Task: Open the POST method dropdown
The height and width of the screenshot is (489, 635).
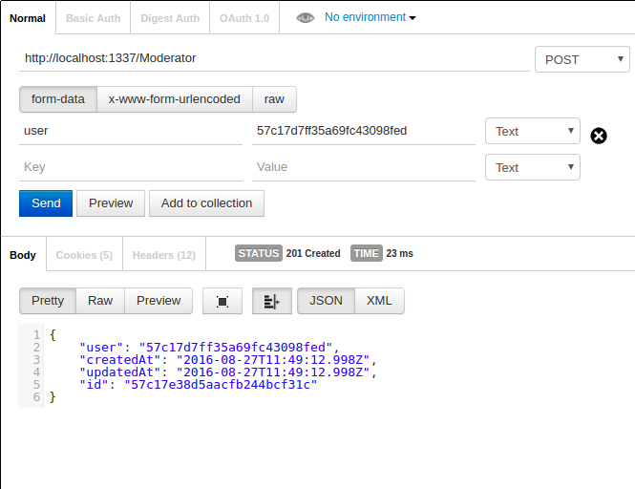Action: (582, 59)
